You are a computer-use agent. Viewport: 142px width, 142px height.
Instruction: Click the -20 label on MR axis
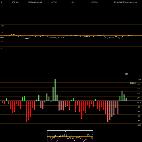(x=139, y=107)
